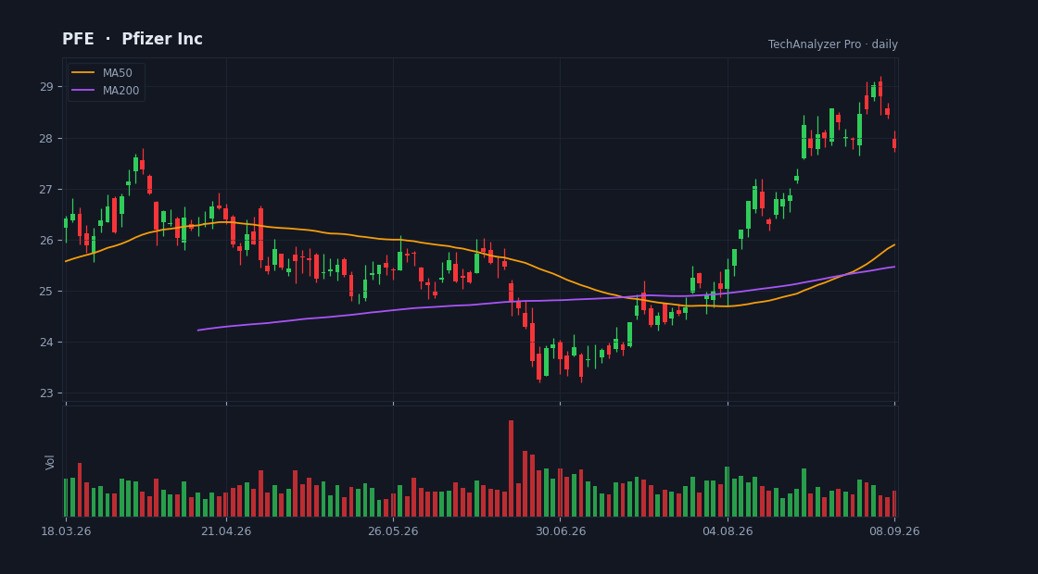
Task: Click the PFE · Pfizer Inc title
Action: (x=133, y=39)
